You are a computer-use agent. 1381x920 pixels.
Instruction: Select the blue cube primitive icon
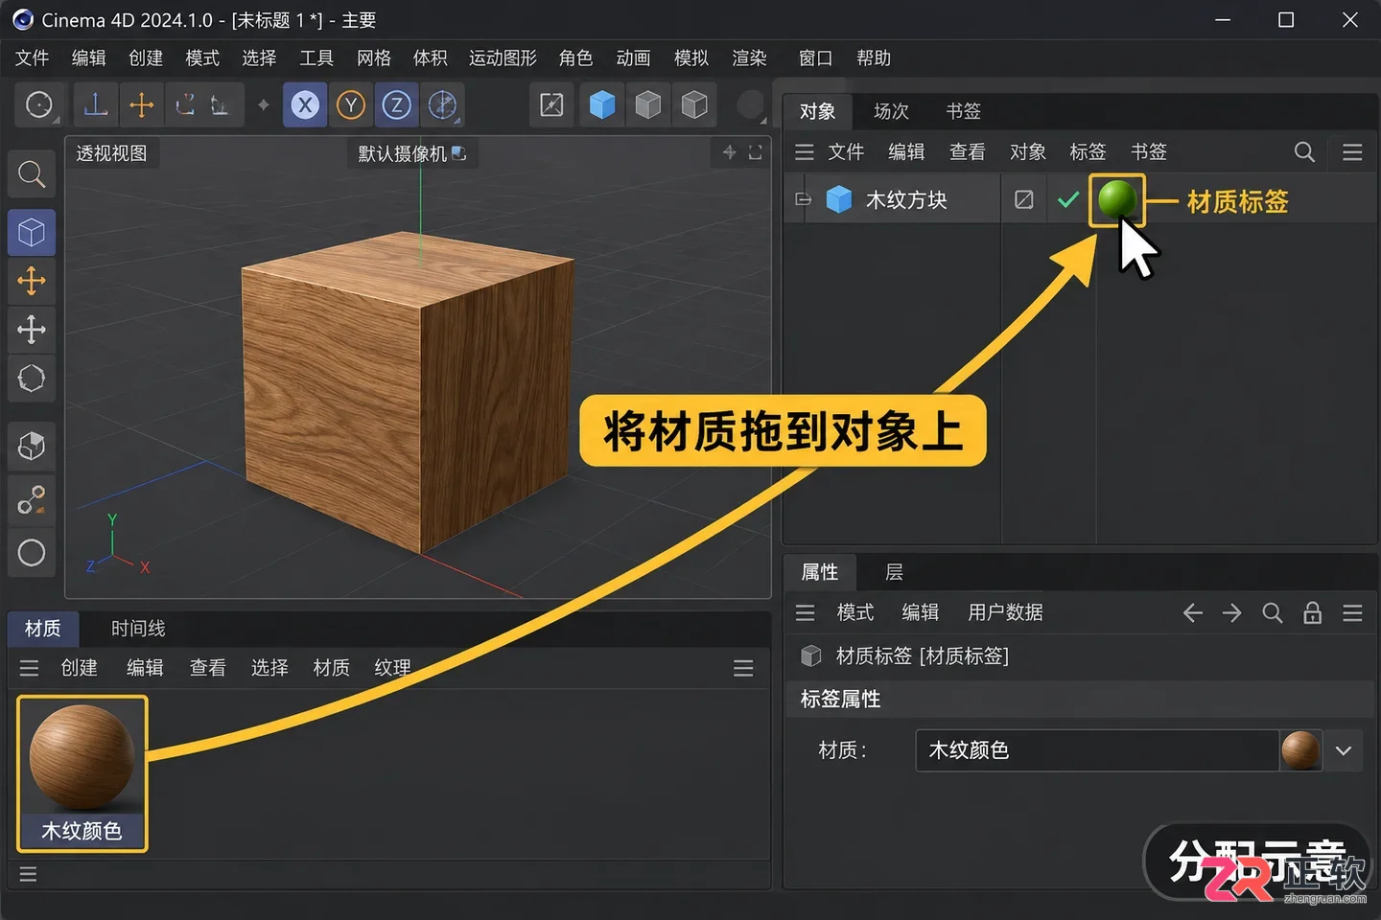[x=602, y=104]
